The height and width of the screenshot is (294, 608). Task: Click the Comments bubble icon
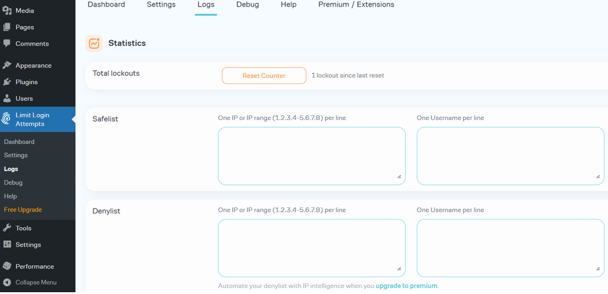[x=7, y=44]
